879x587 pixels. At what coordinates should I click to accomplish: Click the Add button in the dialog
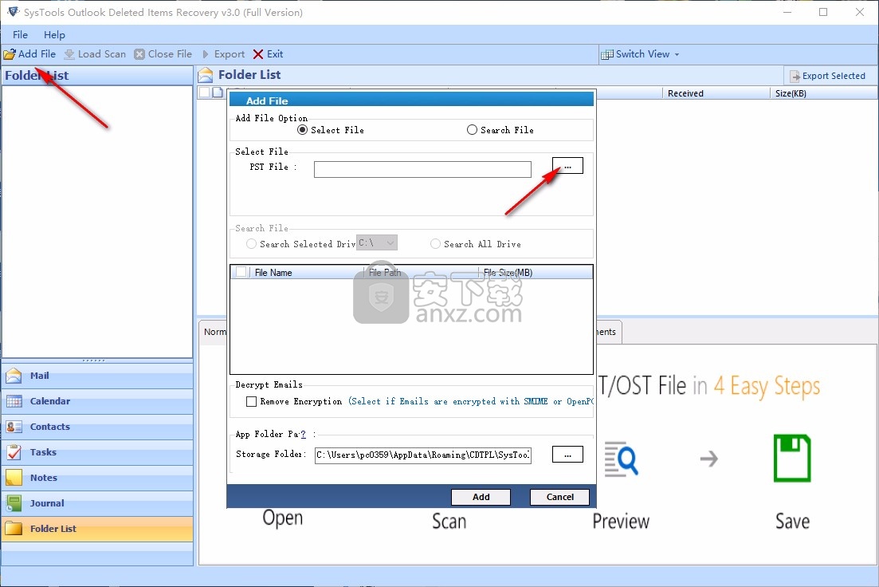[x=481, y=497]
